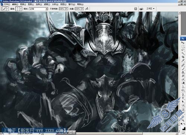The image size is (186, 135).
Task: Select the Path Selection tool
Action: pos(183,102)
